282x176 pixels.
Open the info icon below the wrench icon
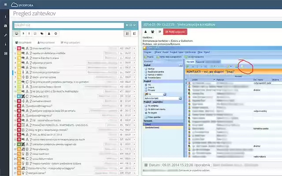coord(5,44)
